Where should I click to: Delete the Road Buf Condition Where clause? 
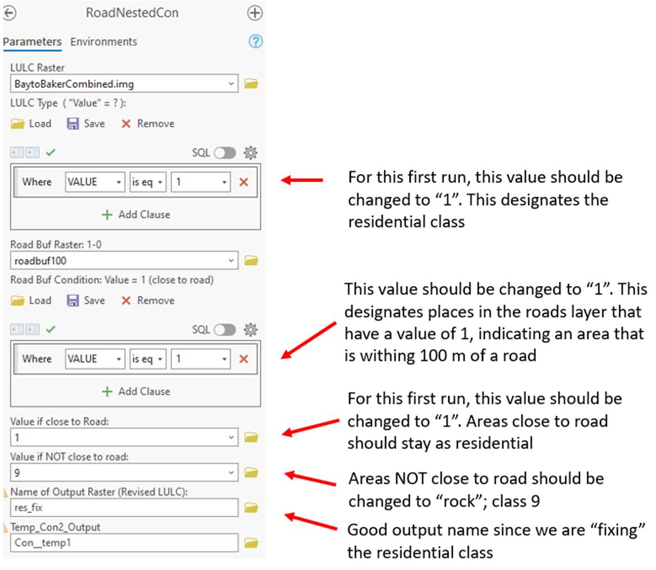coord(244,359)
